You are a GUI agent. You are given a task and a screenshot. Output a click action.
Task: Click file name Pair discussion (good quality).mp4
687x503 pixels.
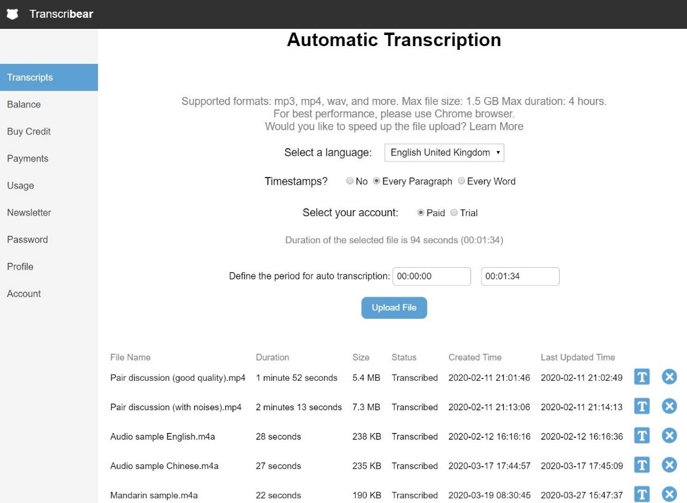(x=178, y=378)
